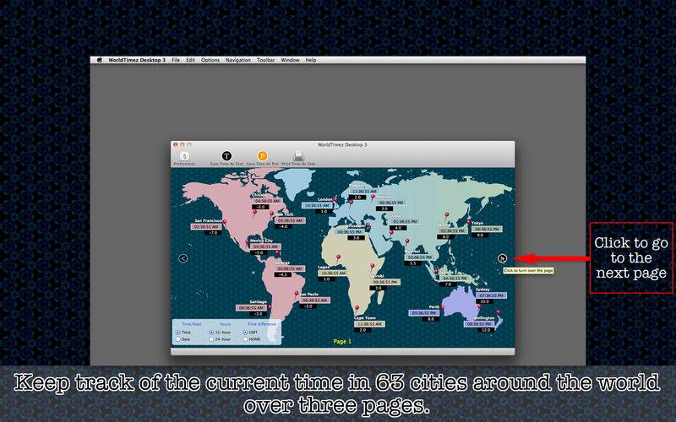Click the Tokyo map pin
The image size is (676, 422).
click(469, 223)
